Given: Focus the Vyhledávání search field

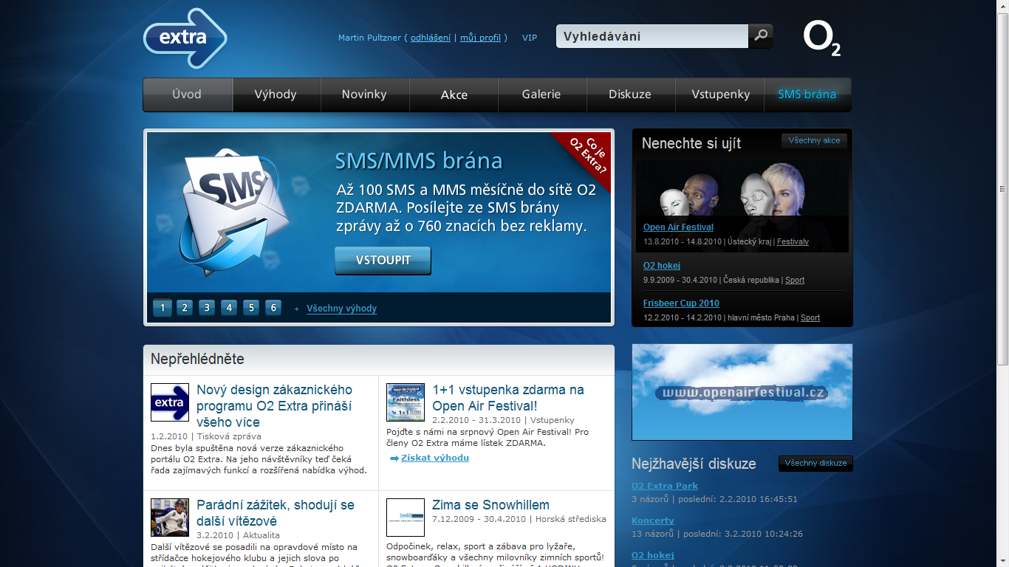Looking at the screenshot, I should (651, 36).
